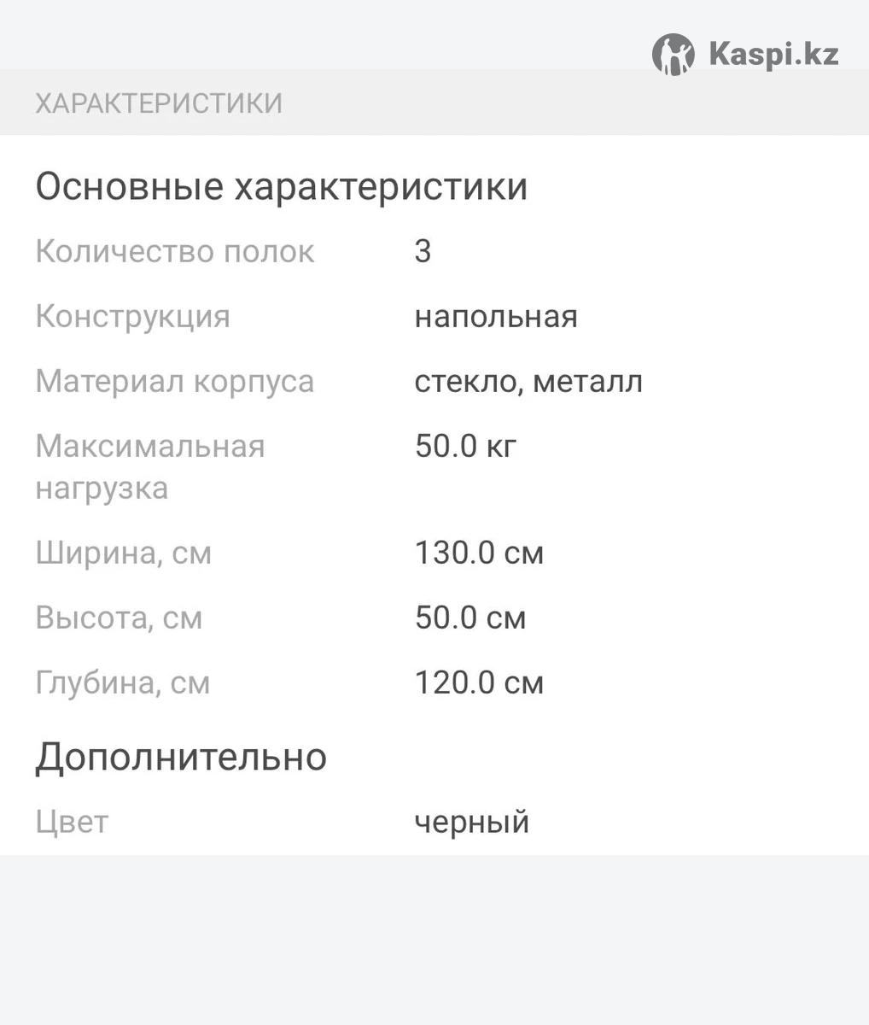Click the Ширина, см label
The height and width of the screenshot is (1025, 869).
pyautogui.click(x=124, y=553)
